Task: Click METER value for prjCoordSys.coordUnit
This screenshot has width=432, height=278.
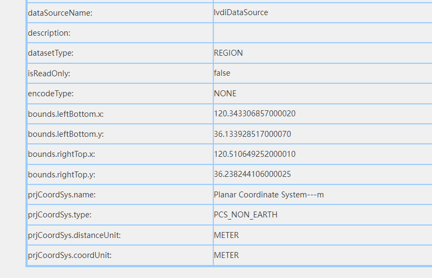Action: coord(226,255)
